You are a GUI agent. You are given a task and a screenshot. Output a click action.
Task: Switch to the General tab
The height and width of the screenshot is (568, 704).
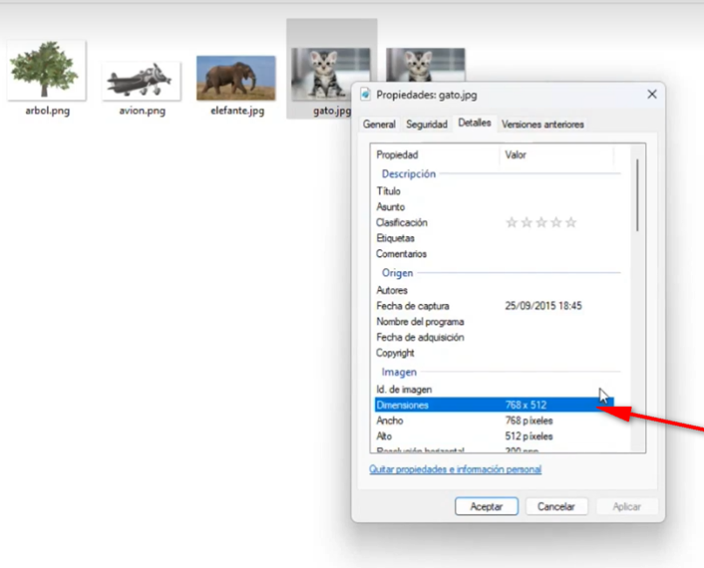click(379, 125)
